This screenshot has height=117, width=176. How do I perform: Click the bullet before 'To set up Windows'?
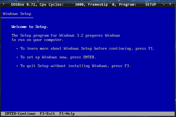tap(17, 57)
